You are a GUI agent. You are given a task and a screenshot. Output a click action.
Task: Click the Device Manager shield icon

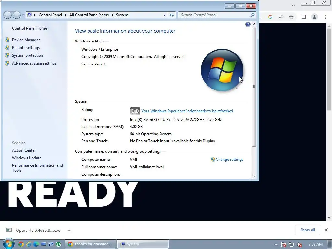tap(7, 40)
